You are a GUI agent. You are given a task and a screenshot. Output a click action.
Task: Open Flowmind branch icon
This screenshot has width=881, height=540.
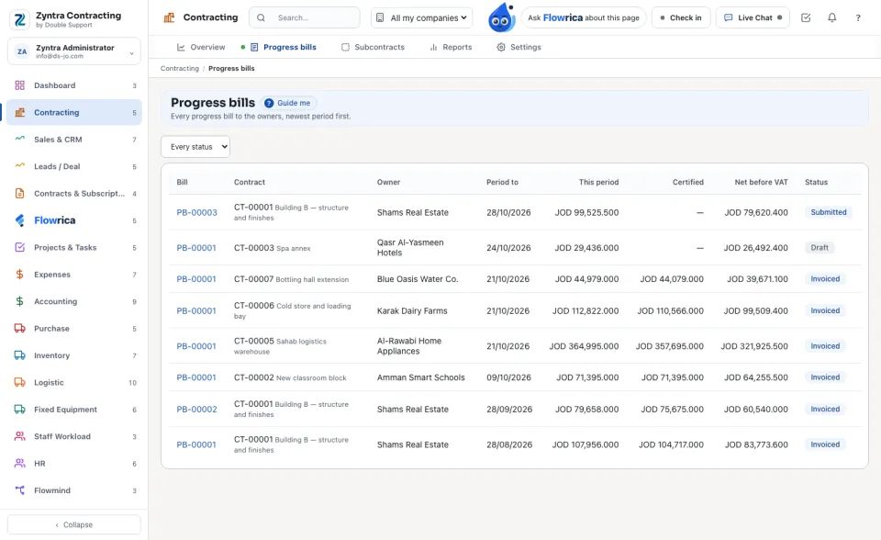19,490
